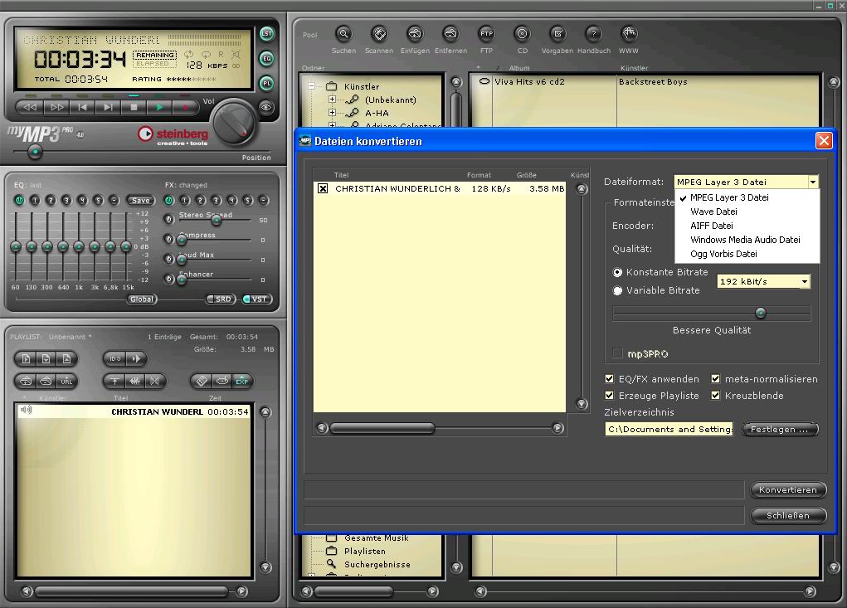Click the Scannen icon
Image resolution: width=847 pixels, height=608 pixels.
coord(379,34)
